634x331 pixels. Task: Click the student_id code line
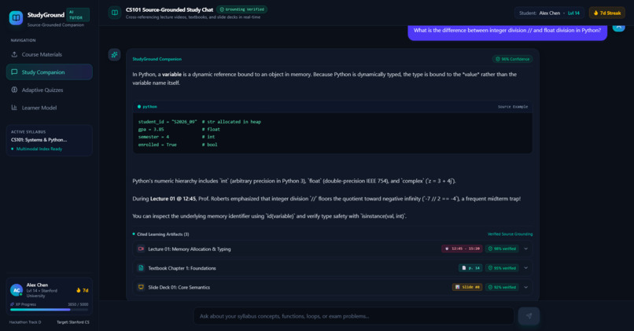200,122
